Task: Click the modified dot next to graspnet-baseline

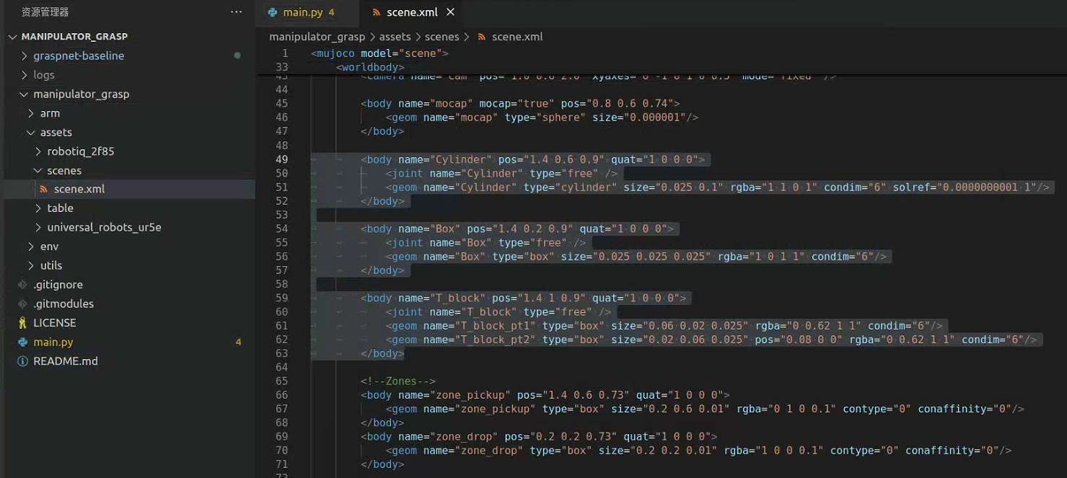Action: 237,56
